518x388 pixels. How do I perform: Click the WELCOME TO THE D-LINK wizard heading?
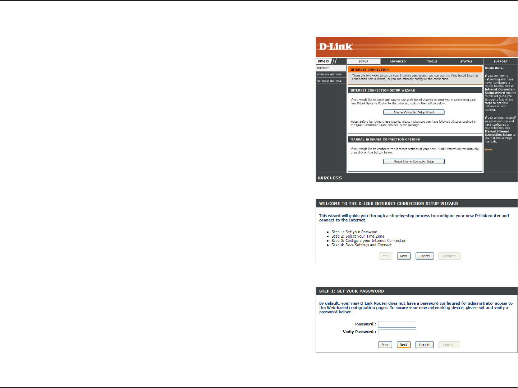(389, 204)
